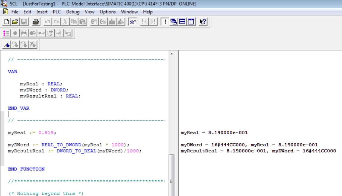Screen dimensions: 342x196
Task: Click the partial compile icon beside Compile
Action: (103, 22)
